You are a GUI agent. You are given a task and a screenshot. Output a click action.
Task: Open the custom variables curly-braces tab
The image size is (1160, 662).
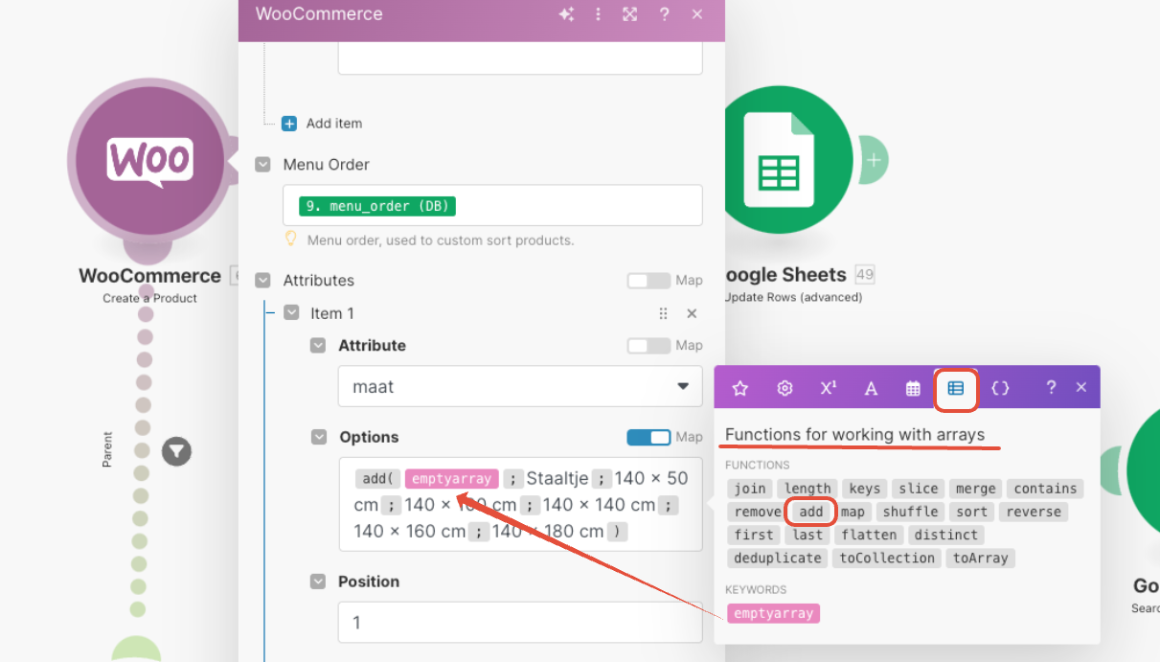click(x=1000, y=388)
